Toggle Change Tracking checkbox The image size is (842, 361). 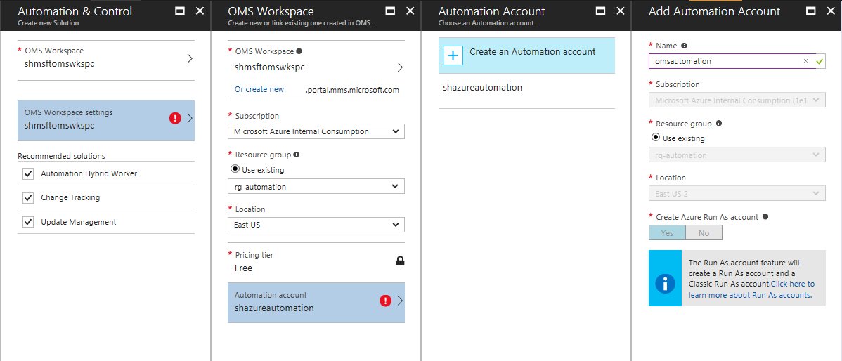coord(28,198)
